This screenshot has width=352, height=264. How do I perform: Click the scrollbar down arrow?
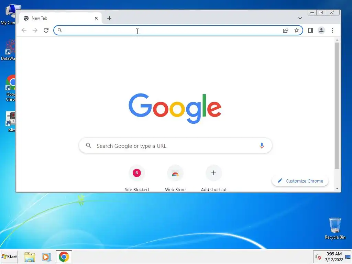(337, 188)
